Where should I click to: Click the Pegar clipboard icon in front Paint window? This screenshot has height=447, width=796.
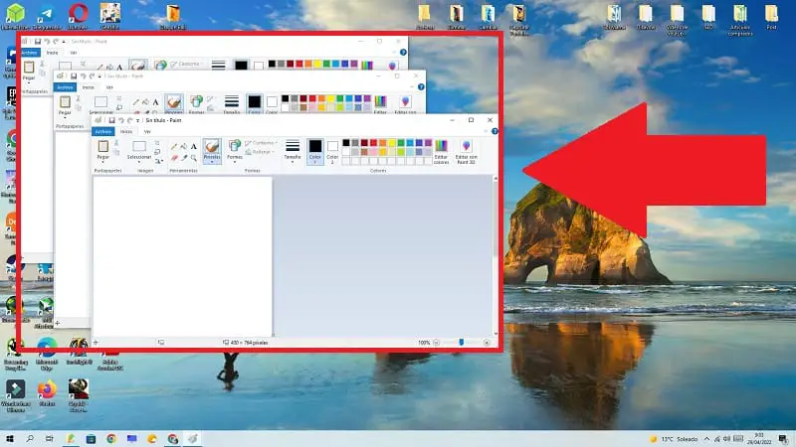103,146
